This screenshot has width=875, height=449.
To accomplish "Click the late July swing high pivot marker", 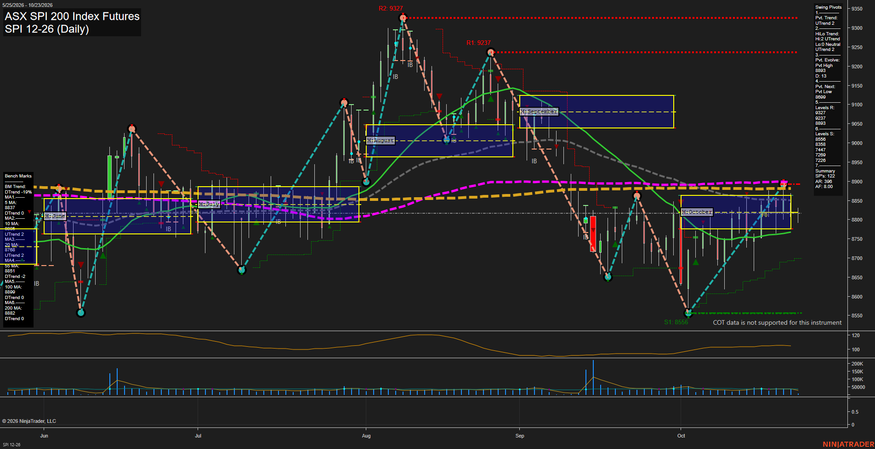I will 344,103.
